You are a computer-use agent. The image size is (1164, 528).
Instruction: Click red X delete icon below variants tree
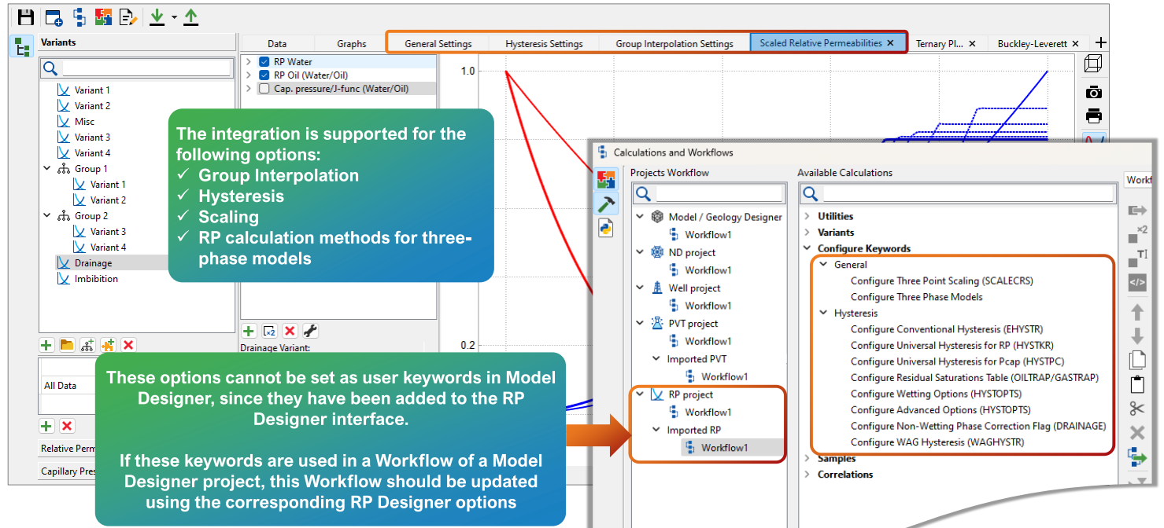point(128,345)
